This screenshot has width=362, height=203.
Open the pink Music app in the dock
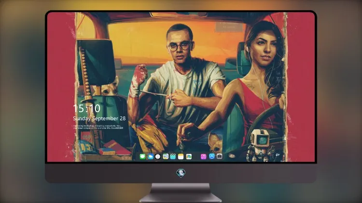(203, 156)
